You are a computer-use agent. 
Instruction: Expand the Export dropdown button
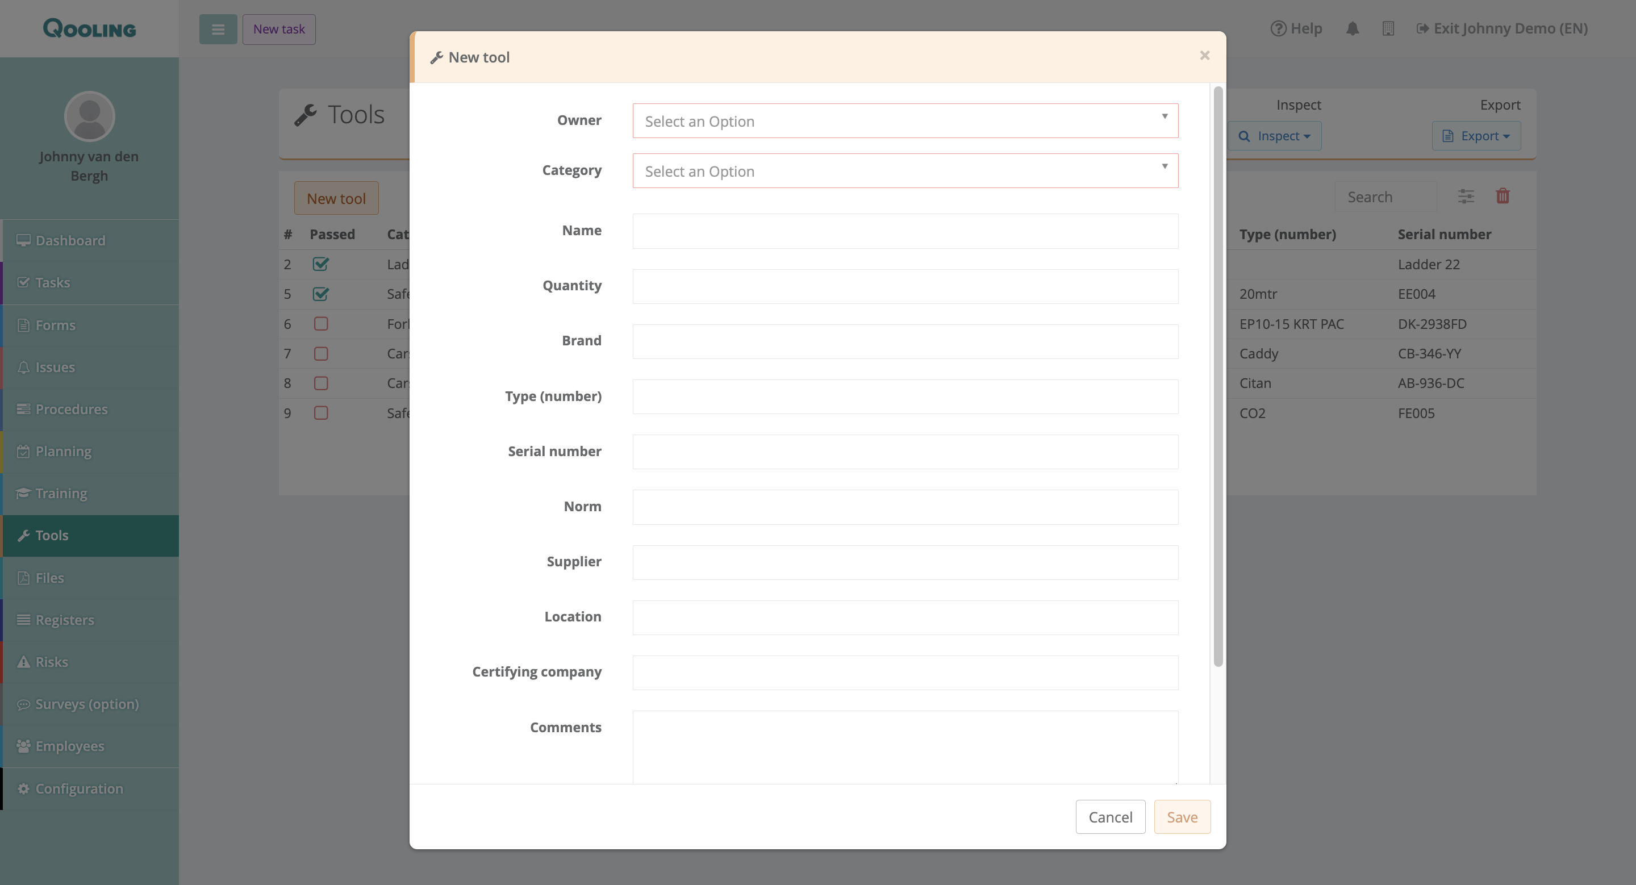pos(1476,136)
